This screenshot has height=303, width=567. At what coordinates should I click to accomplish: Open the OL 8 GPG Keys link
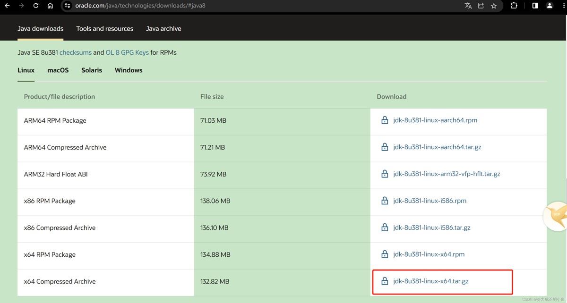pyautogui.click(x=127, y=52)
